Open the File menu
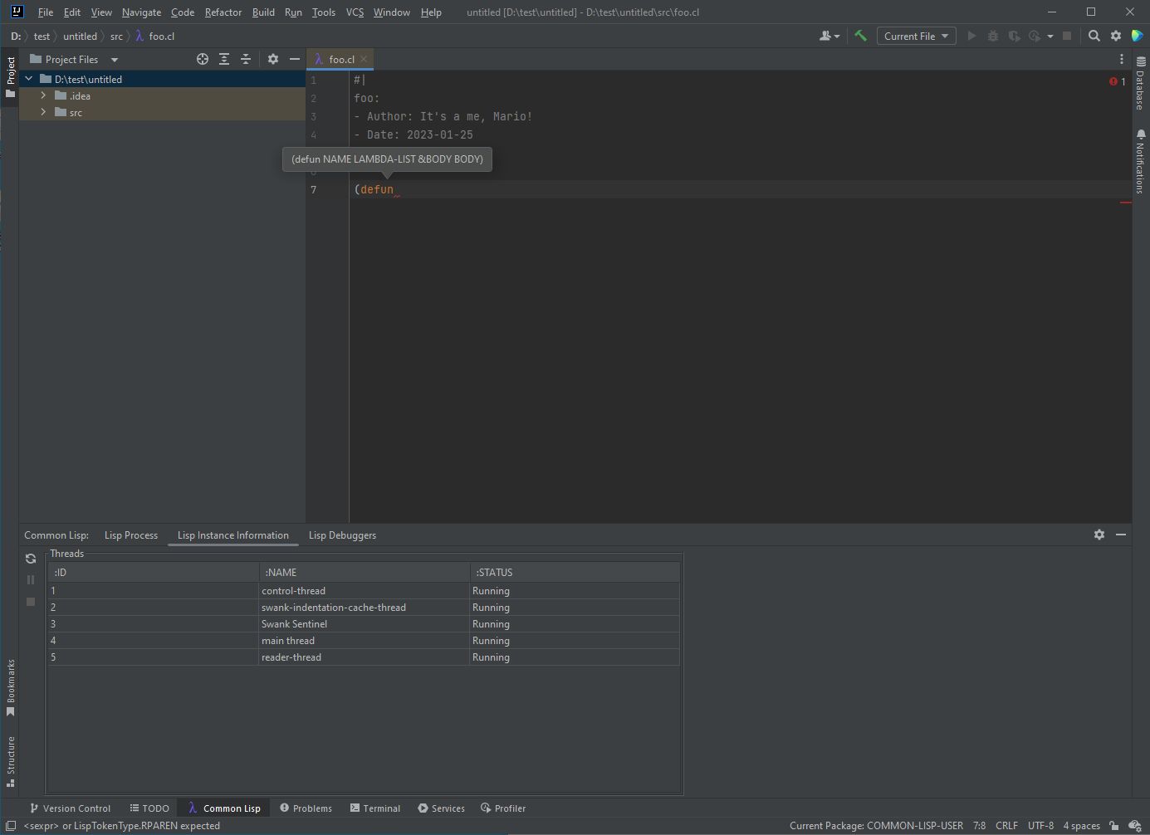The image size is (1150, 835). (46, 12)
